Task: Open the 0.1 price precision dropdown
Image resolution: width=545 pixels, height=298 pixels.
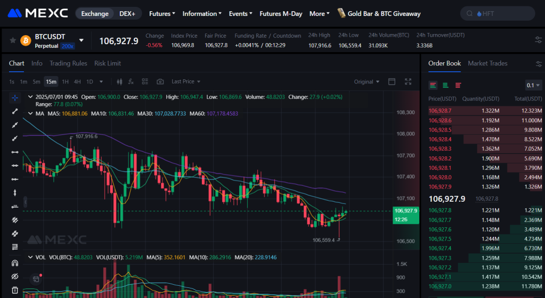Action: [533, 85]
